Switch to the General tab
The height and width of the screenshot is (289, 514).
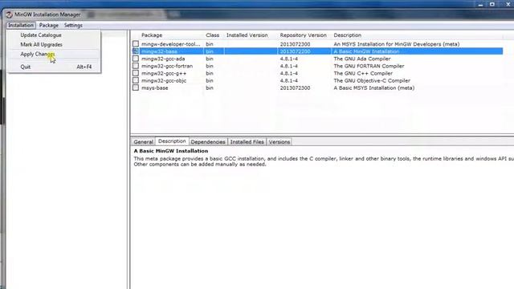pos(143,142)
